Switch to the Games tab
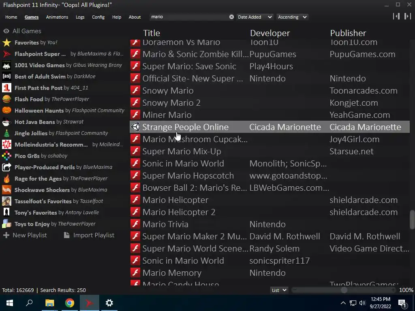The height and width of the screenshot is (311, 415). coord(32,17)
